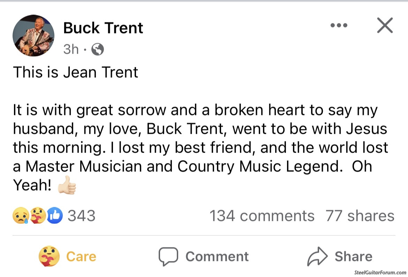Open the Buck Trent profile name link
This screenshot has height=277, width=408.
103,28
